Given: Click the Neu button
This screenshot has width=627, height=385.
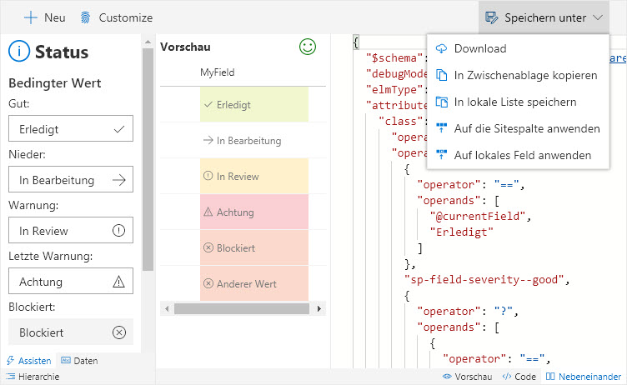Looking at the screenshot, I should point(45,17).
